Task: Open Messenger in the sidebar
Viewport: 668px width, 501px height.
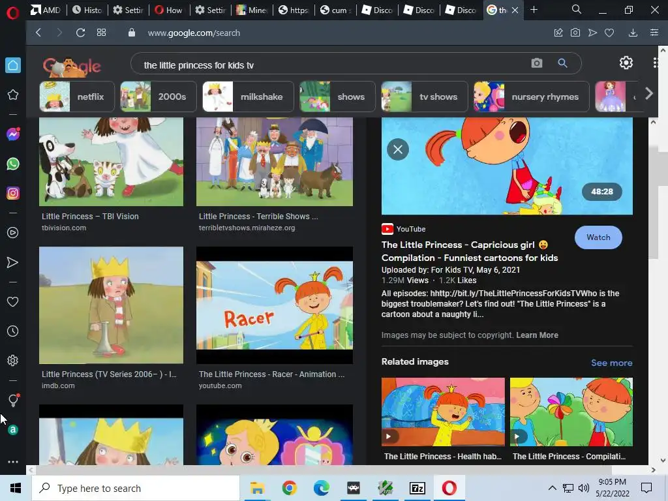Action: click(x=13, y=134)
